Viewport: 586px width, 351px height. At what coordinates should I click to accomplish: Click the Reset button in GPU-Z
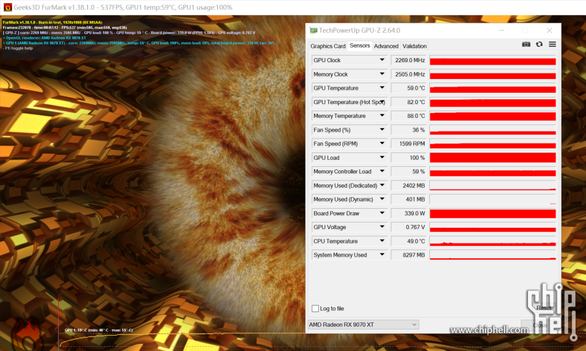point(544,308)
